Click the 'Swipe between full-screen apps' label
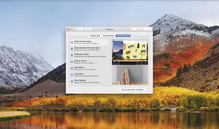 pyautogui.click(x=87, y=48)
